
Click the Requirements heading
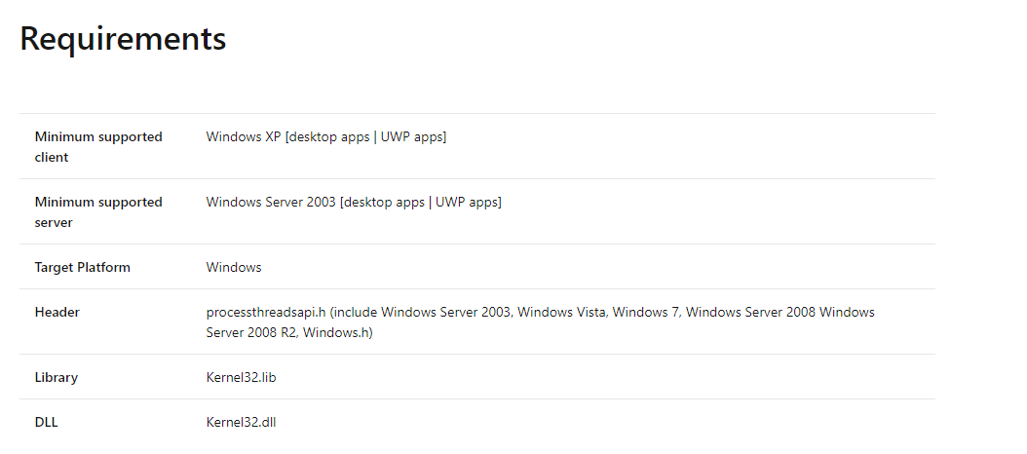(123, 39)
